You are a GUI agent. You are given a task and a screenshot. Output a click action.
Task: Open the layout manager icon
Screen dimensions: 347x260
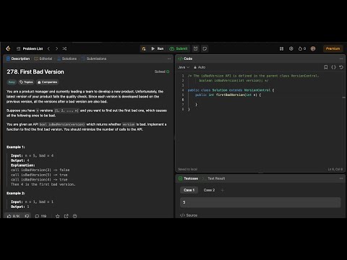click(x=281, y=48)
